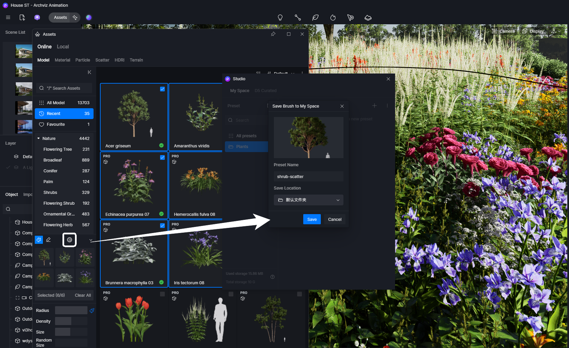Click the save brush preset icon
This screenshot has height=348, width=569.
pos(70,240)
